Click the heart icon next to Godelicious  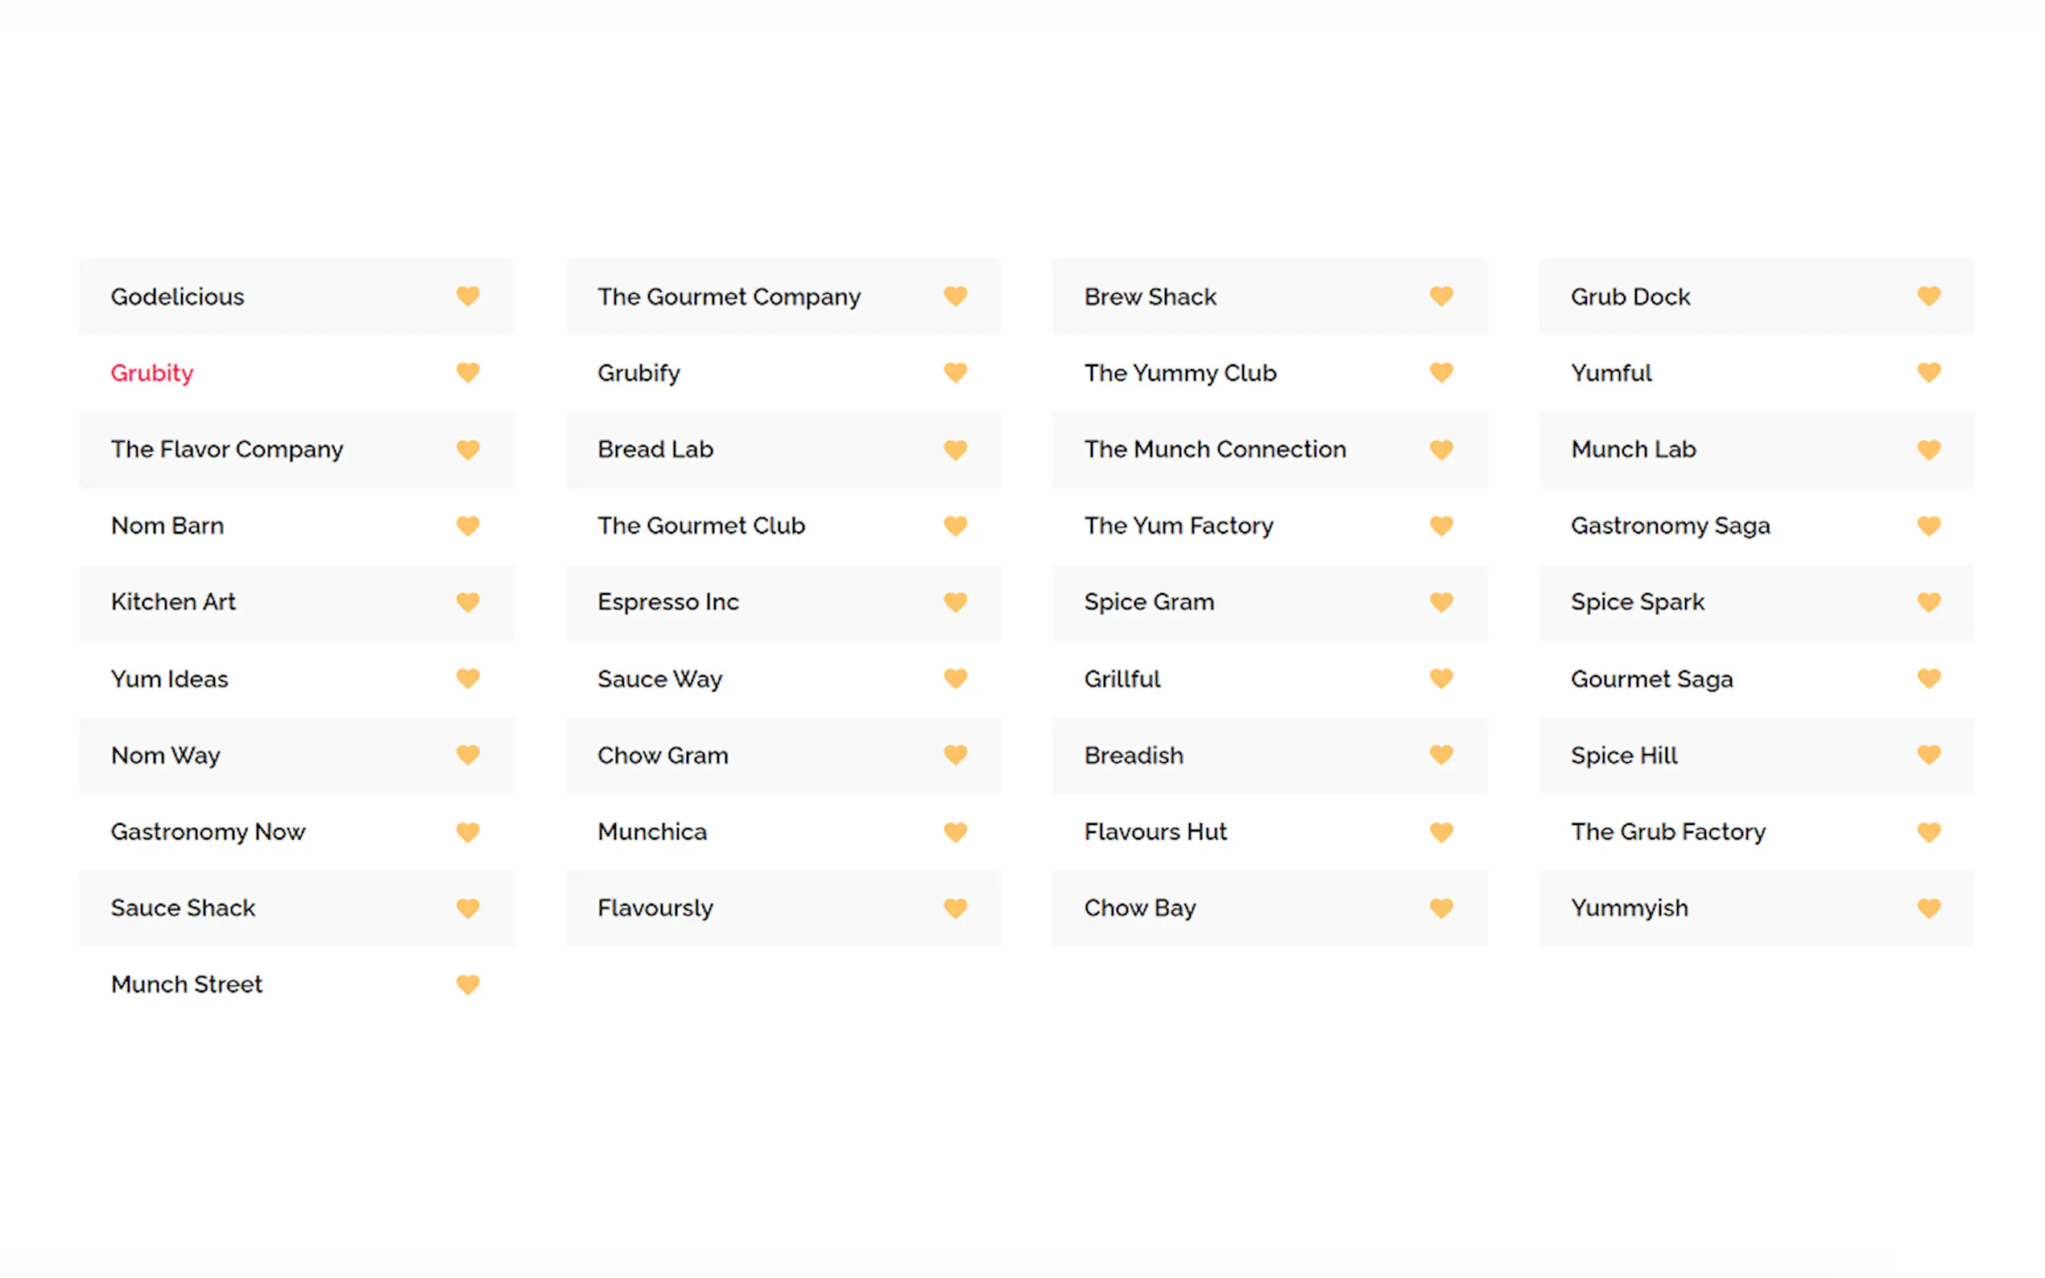click(468, 296)
